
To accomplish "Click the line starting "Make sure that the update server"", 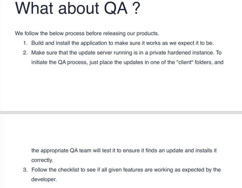I will (126, 53).
